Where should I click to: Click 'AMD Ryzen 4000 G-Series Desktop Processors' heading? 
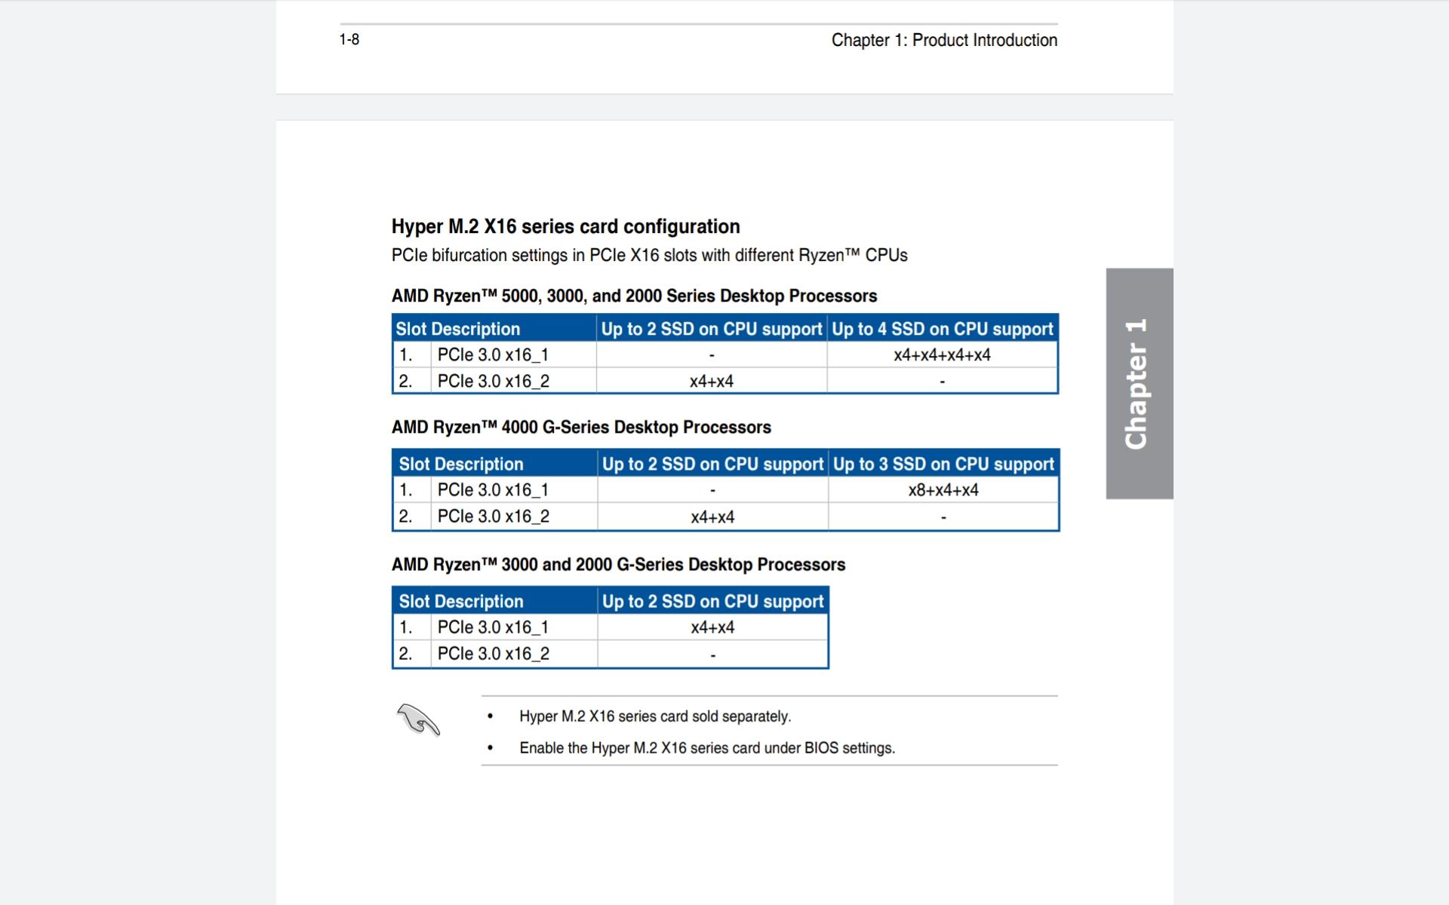click(x=581, y=427)
